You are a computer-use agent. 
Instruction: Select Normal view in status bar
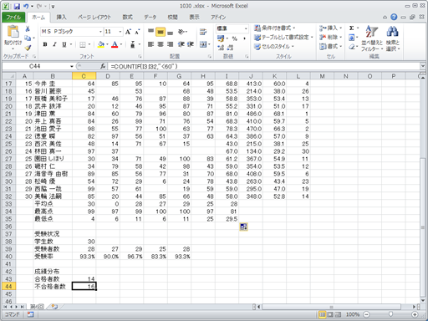[322, 314]
